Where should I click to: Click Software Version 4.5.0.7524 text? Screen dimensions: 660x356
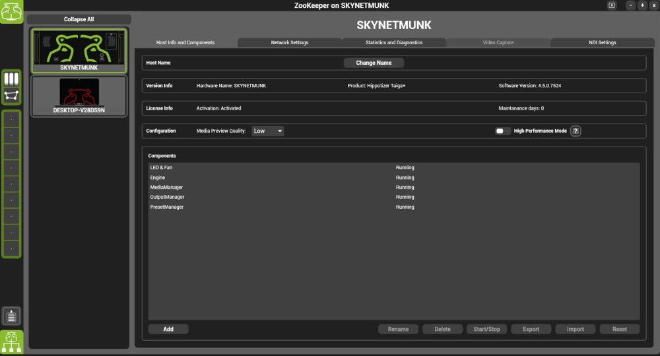click(x=529, y=85)
